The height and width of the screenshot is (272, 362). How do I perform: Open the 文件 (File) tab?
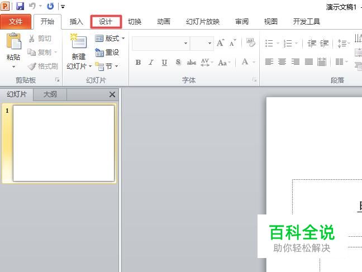[x=16, y=22]
